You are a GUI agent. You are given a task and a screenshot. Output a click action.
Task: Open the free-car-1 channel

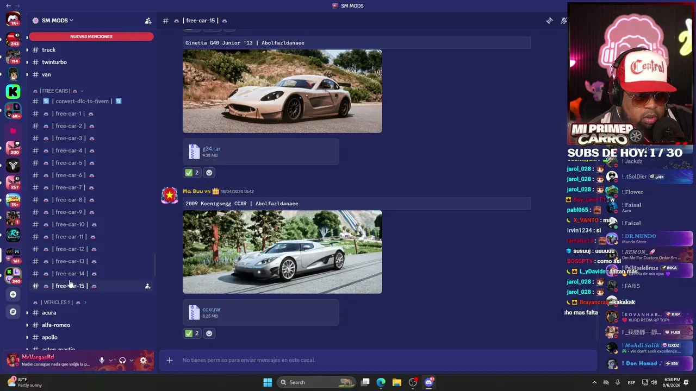[91, 113]
